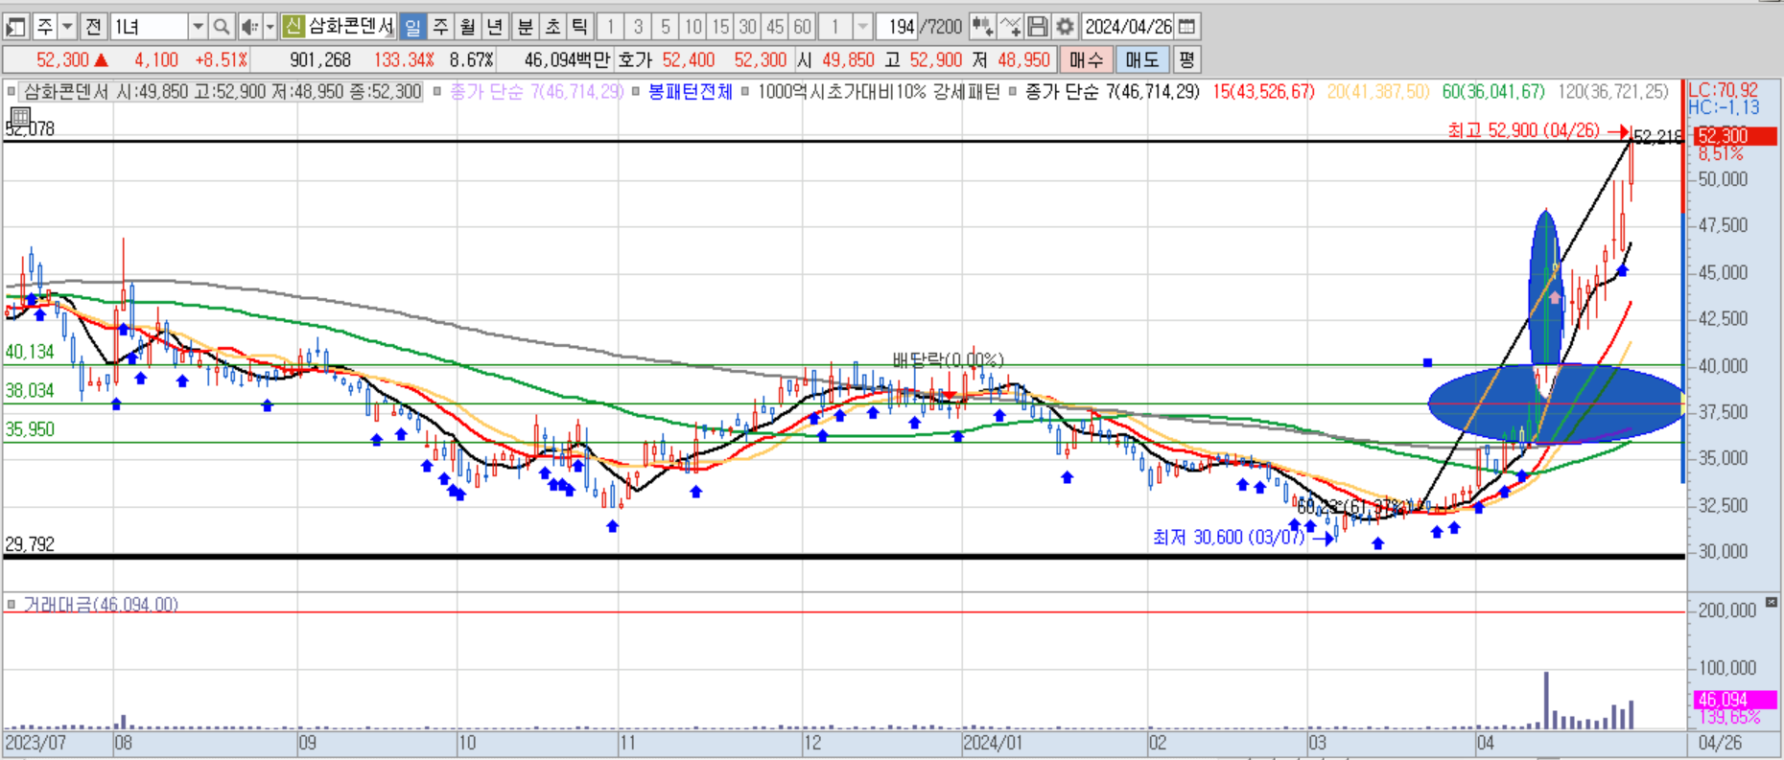
Task: Click the 거래대금 panel corner menu icon
Action: (x=1772, y=602)
